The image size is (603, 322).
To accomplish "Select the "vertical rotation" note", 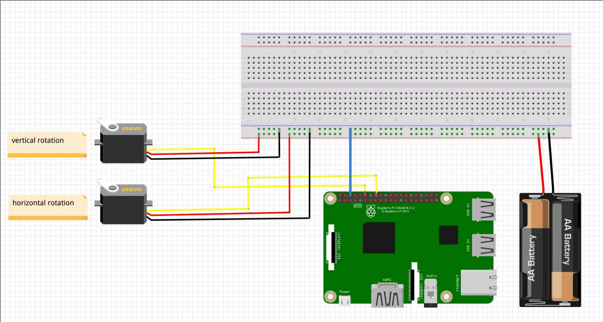I will pyautogui.click(x=47, y=144).
